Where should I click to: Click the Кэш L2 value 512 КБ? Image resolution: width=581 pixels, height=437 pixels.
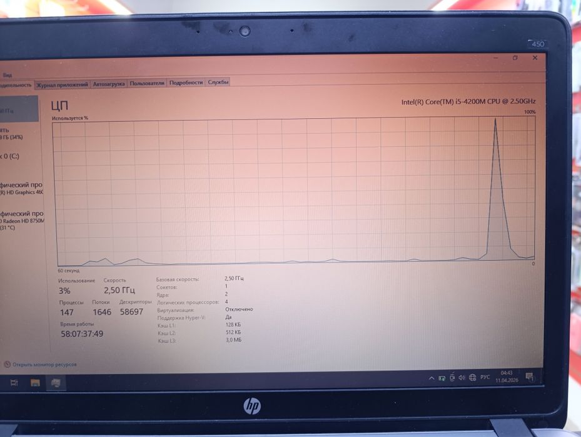[x=233, y=332]
